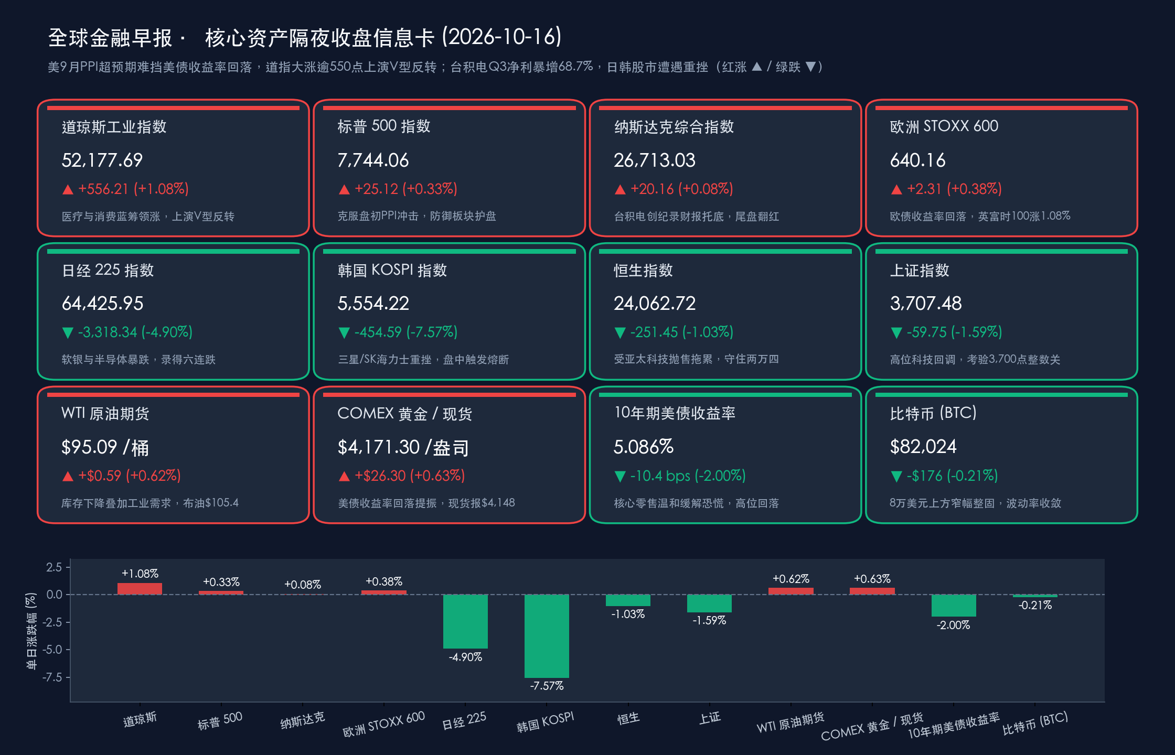Click the value 3,707.48 on 上证指数 card

(x=926, y=304)
